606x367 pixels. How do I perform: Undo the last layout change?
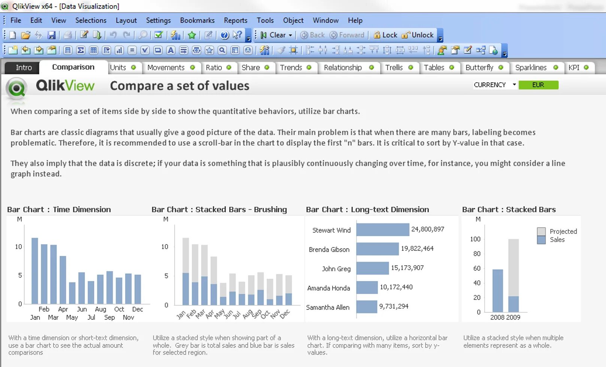113,35
